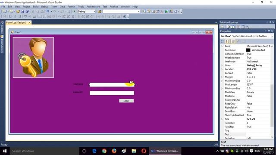Viewport: 276px width, 155px height.
Task: Click the New Project toolbar icon
Action: point(5,12)
